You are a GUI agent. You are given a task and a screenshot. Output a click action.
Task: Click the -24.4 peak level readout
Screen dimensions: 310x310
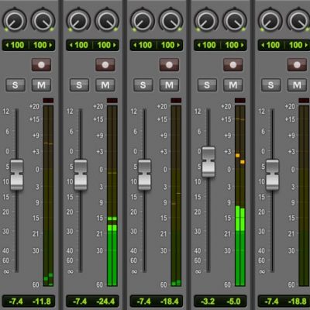point(105,301)
